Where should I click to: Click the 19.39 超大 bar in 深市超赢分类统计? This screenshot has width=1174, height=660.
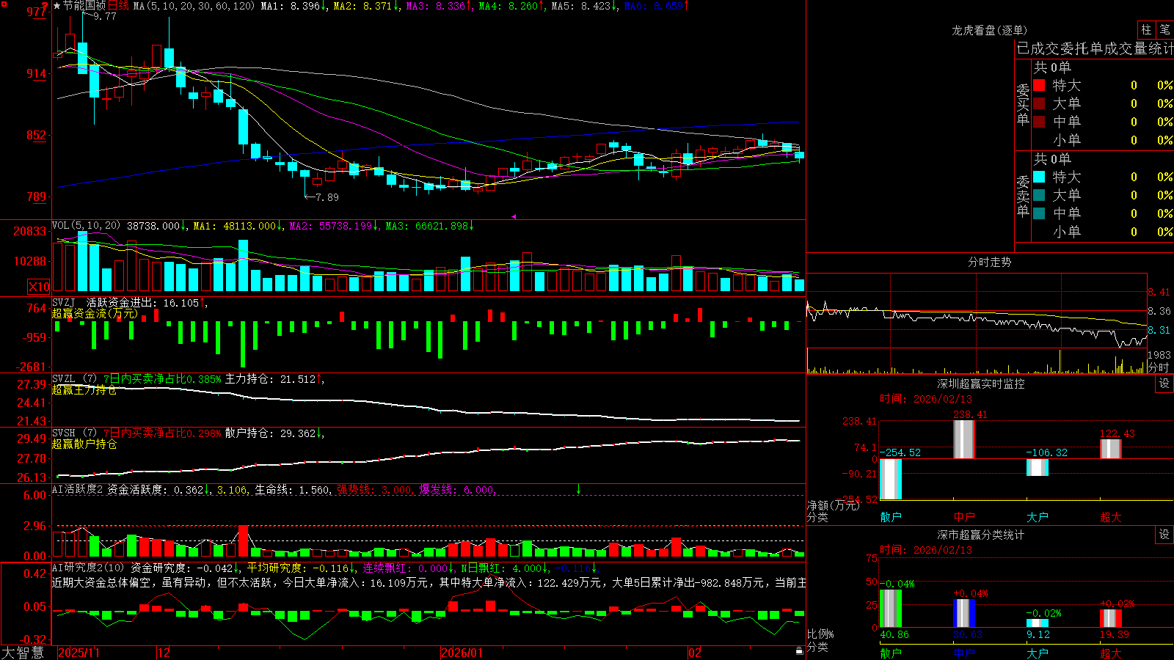[1111, 618]
